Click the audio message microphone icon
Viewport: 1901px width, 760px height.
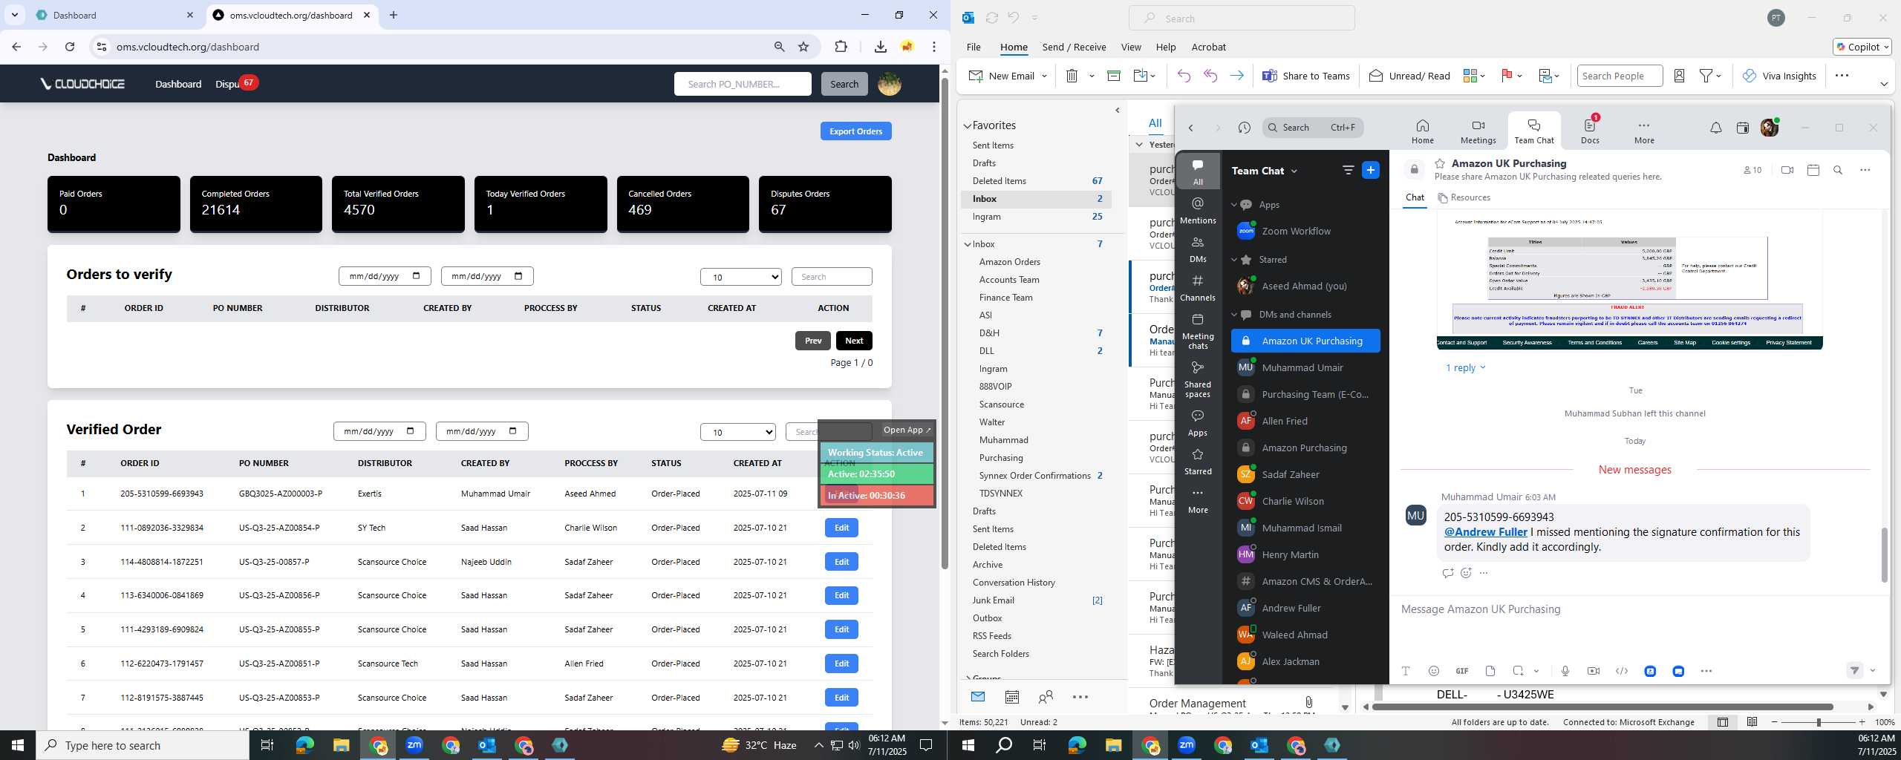click(1565, 671)
